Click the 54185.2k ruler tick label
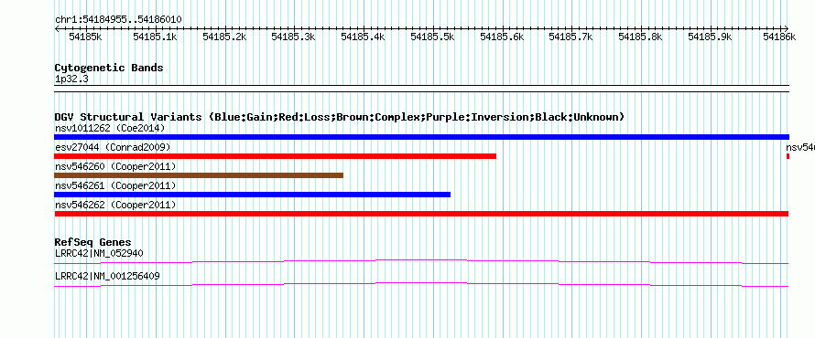The width and height of the screenshot is (815, 338). point(224,37)
